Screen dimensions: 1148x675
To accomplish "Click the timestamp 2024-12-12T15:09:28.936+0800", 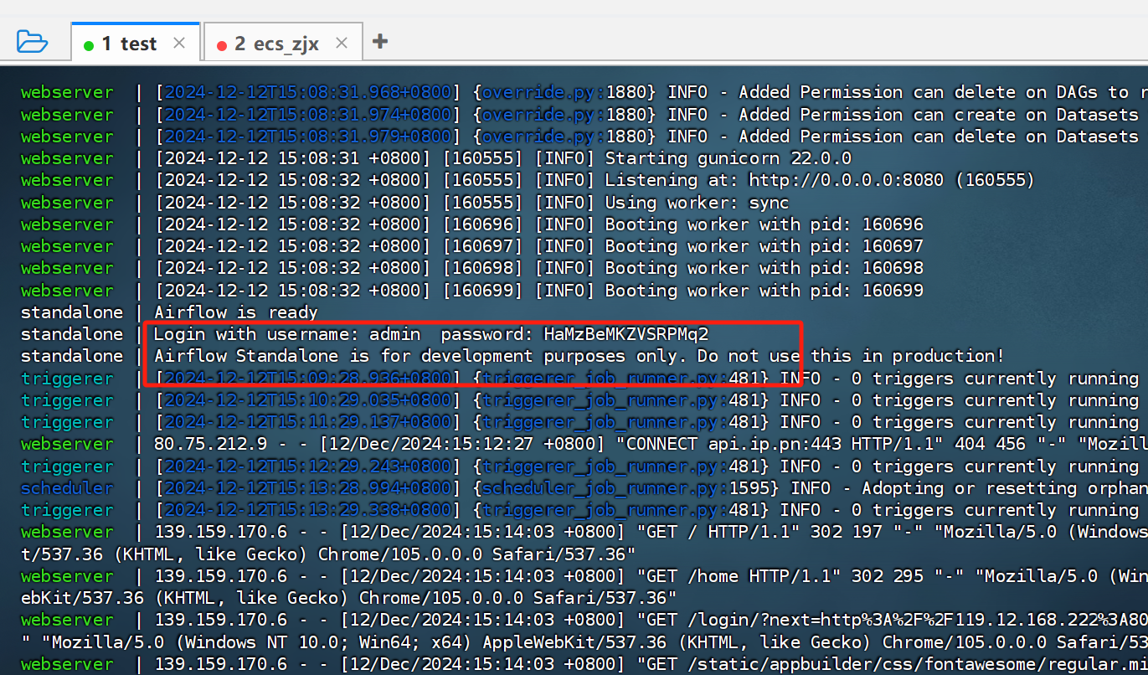I will [308, 379].
